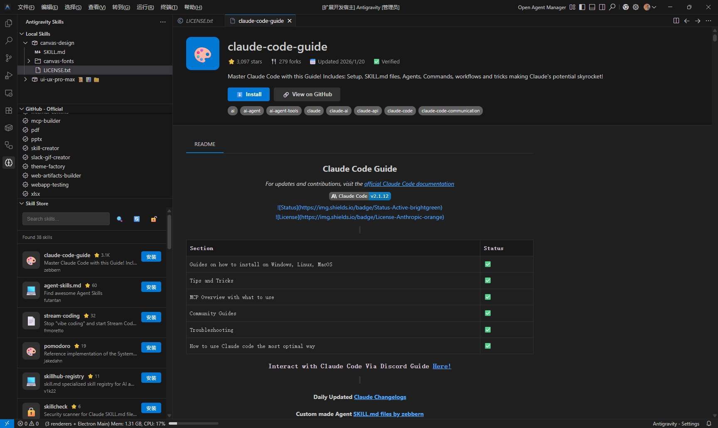Click Open Agent Manager
Viewport: 718px width, 428px height.
click(x=542, y=7)
